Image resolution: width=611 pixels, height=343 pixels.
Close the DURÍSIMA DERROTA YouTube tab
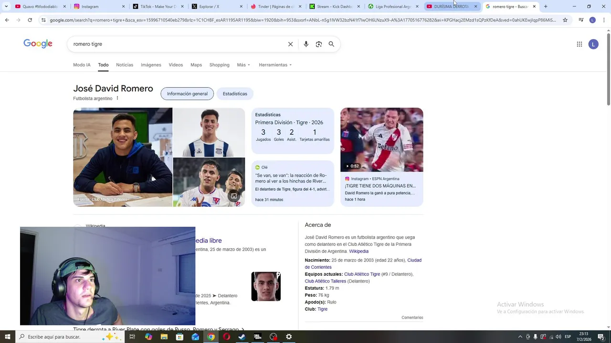point(475,7)
